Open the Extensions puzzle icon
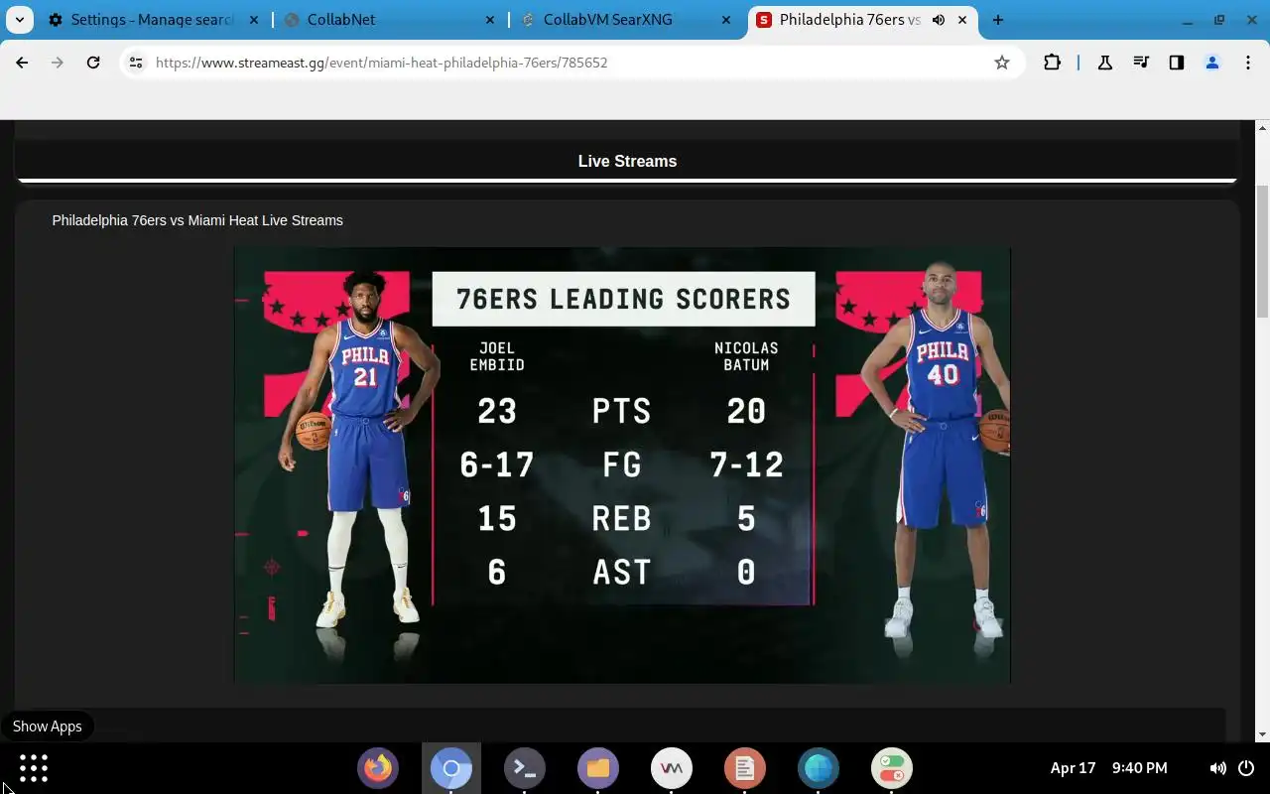The image size is (1270, 794). point(1052,63)
